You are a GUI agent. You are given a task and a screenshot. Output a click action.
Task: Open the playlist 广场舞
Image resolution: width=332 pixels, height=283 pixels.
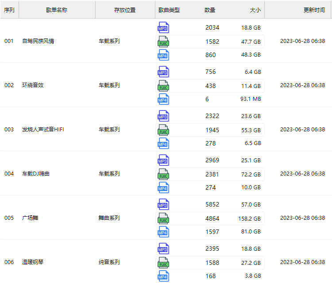click(x=30, y=218)
